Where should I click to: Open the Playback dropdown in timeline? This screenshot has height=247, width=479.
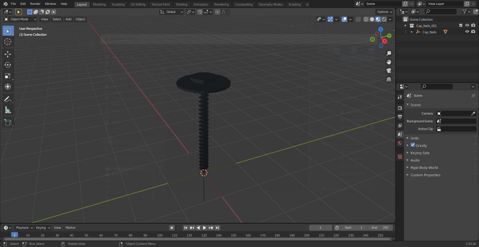24,228
